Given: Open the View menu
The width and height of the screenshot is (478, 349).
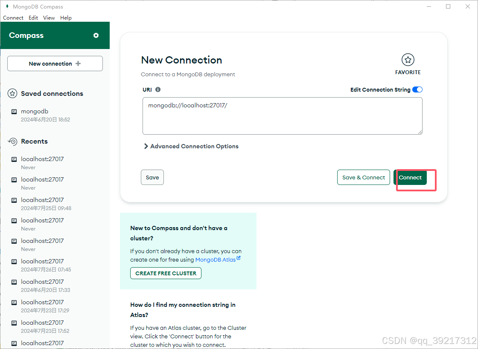Looking at the screenshot, I should point(49,17).
